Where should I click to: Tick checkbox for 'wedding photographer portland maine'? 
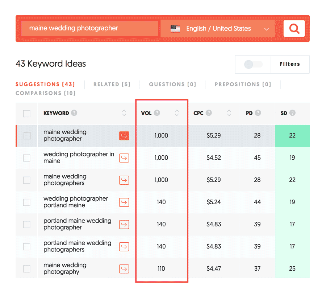pyautogui.click(x=26, y=202)
